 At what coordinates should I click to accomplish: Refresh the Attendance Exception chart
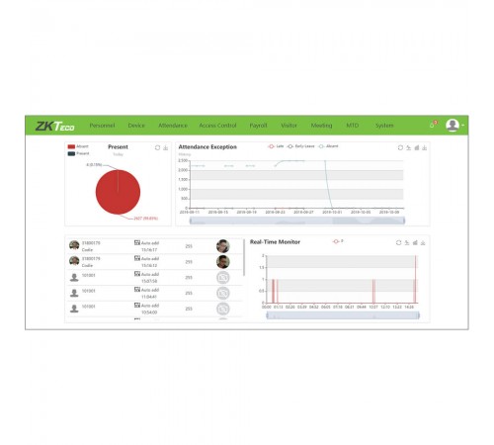click(x=400, y=147)
